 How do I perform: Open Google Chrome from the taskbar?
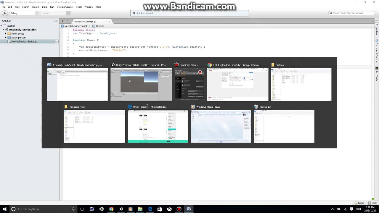click(111, 209)
